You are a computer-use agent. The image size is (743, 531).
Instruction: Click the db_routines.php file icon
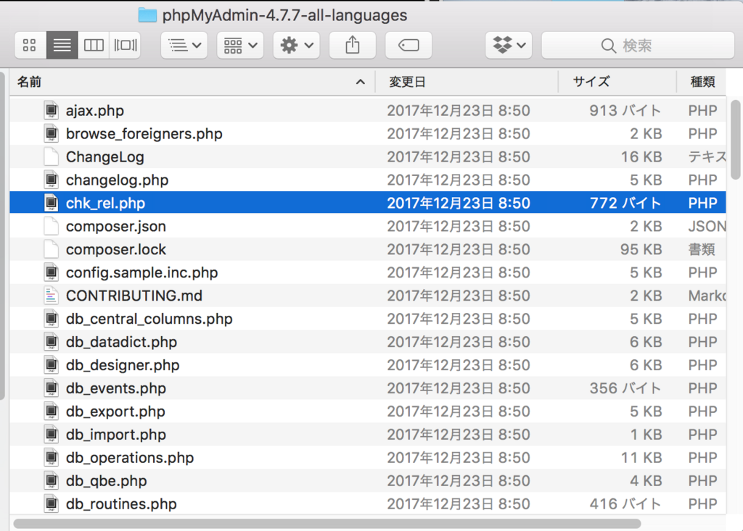click(52, 504)
